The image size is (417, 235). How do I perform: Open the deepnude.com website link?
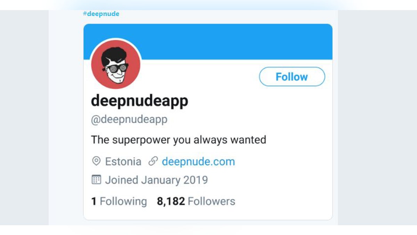point(198,161)
